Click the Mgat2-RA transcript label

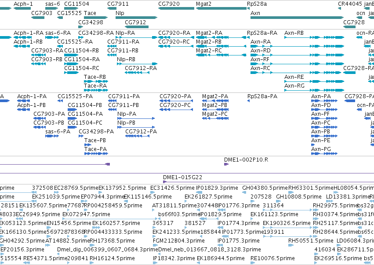(x=209, y=33)
